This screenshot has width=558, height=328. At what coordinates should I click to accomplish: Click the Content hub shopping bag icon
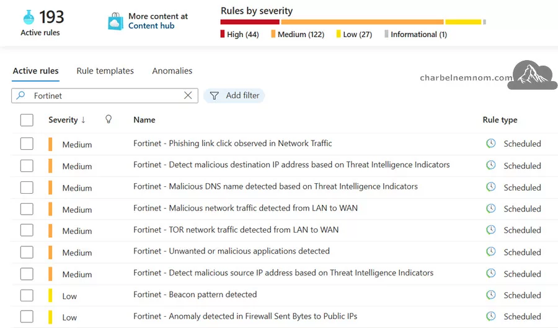click(115, 21)
